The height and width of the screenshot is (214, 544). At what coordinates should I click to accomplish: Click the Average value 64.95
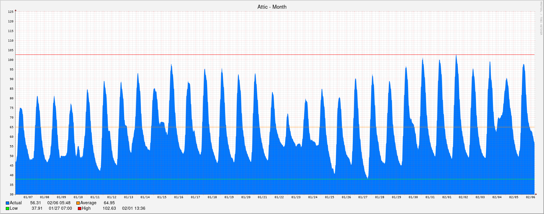(x=109, y=203)
